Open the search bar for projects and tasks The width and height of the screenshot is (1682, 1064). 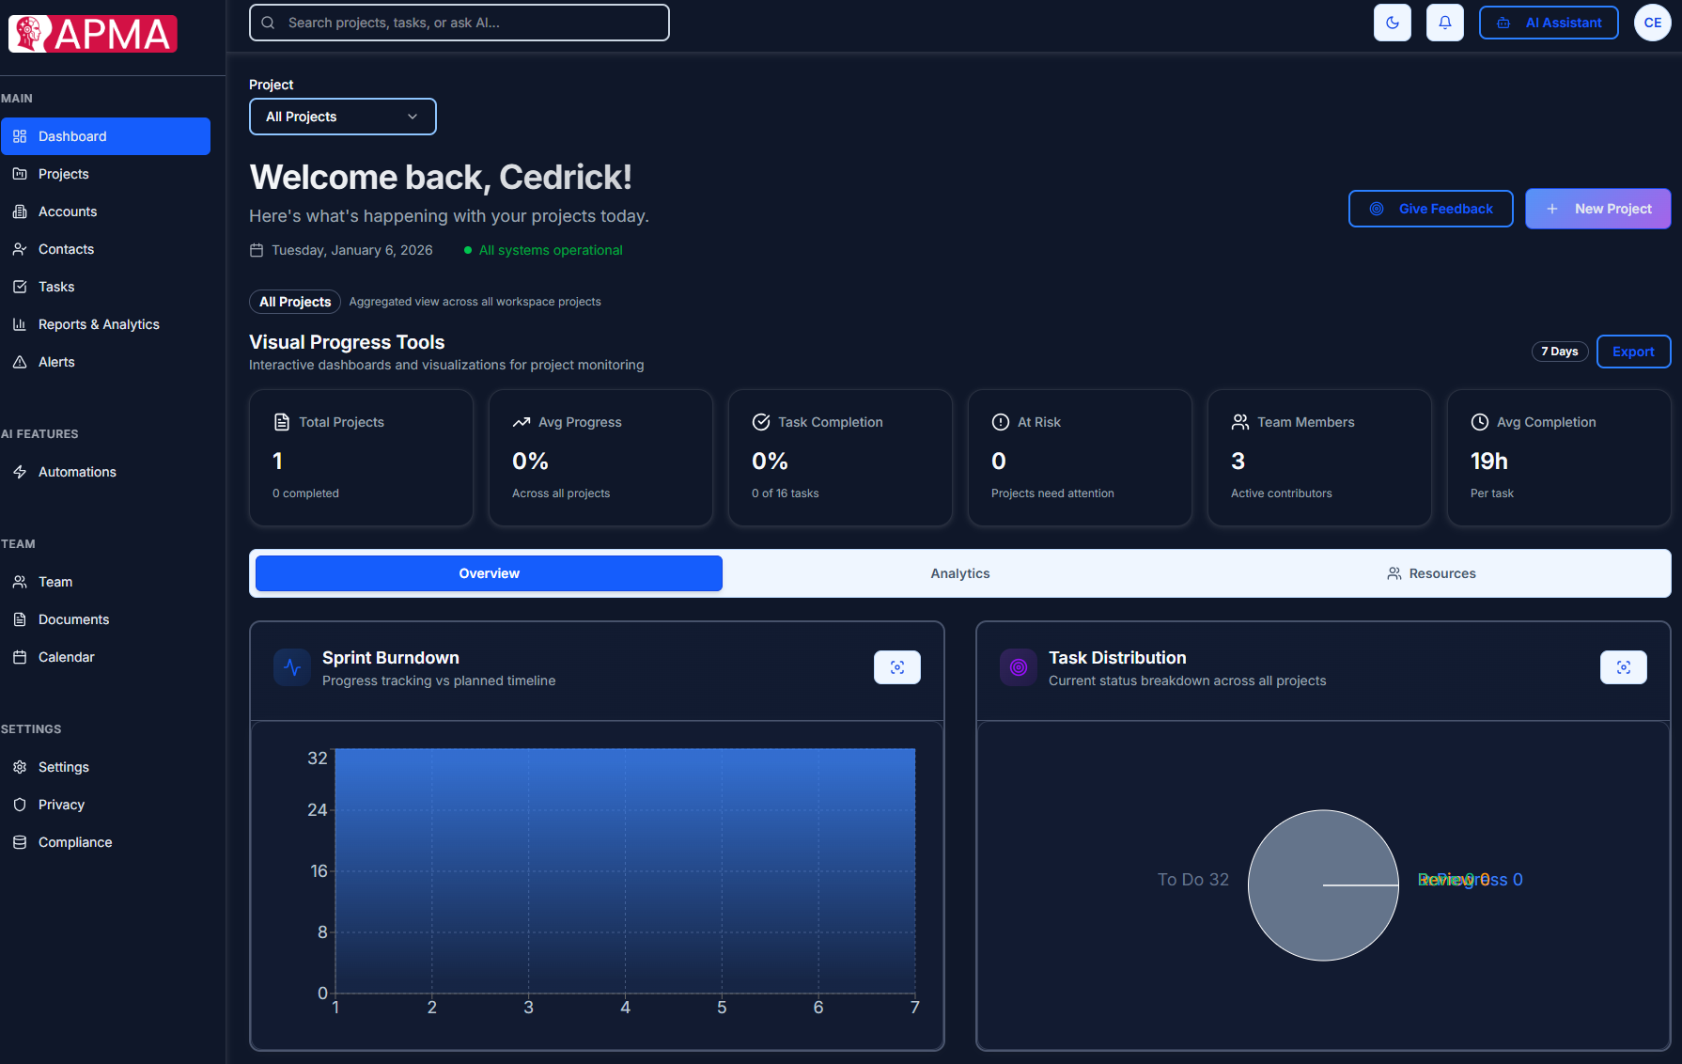point(459,22)
